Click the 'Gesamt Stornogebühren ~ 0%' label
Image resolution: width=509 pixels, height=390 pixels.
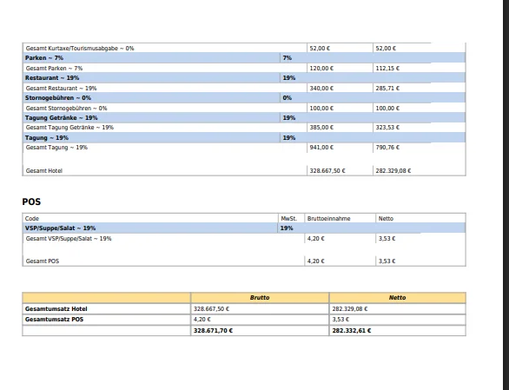point(66,108)
